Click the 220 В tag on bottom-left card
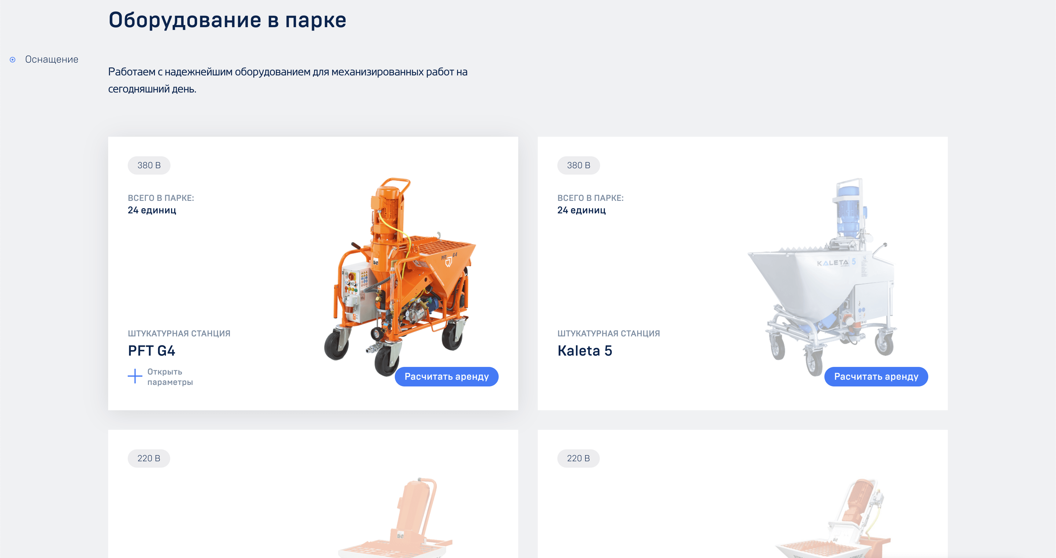Viewport: 1056px width, 558px height. [149, 458]
